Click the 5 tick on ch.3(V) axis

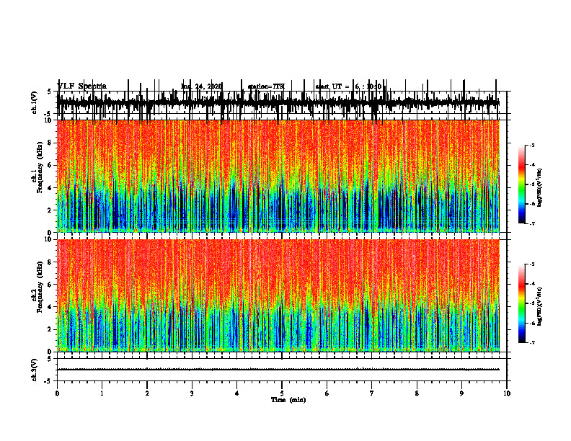tap(50, 359)
